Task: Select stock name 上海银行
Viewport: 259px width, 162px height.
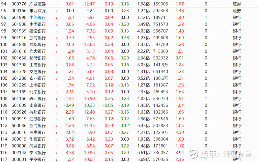Action: tap(38, 85)
